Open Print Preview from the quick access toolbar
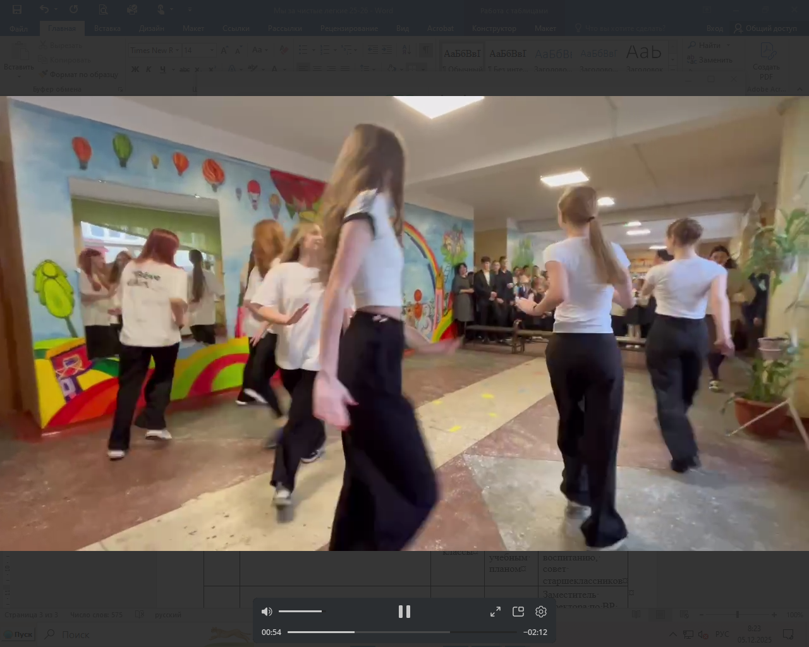Screen dimensions: 809x647 (x=104, y=9)
